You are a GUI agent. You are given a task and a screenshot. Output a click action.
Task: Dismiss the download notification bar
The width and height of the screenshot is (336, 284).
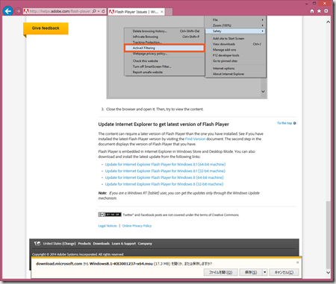tap(297, 262)
